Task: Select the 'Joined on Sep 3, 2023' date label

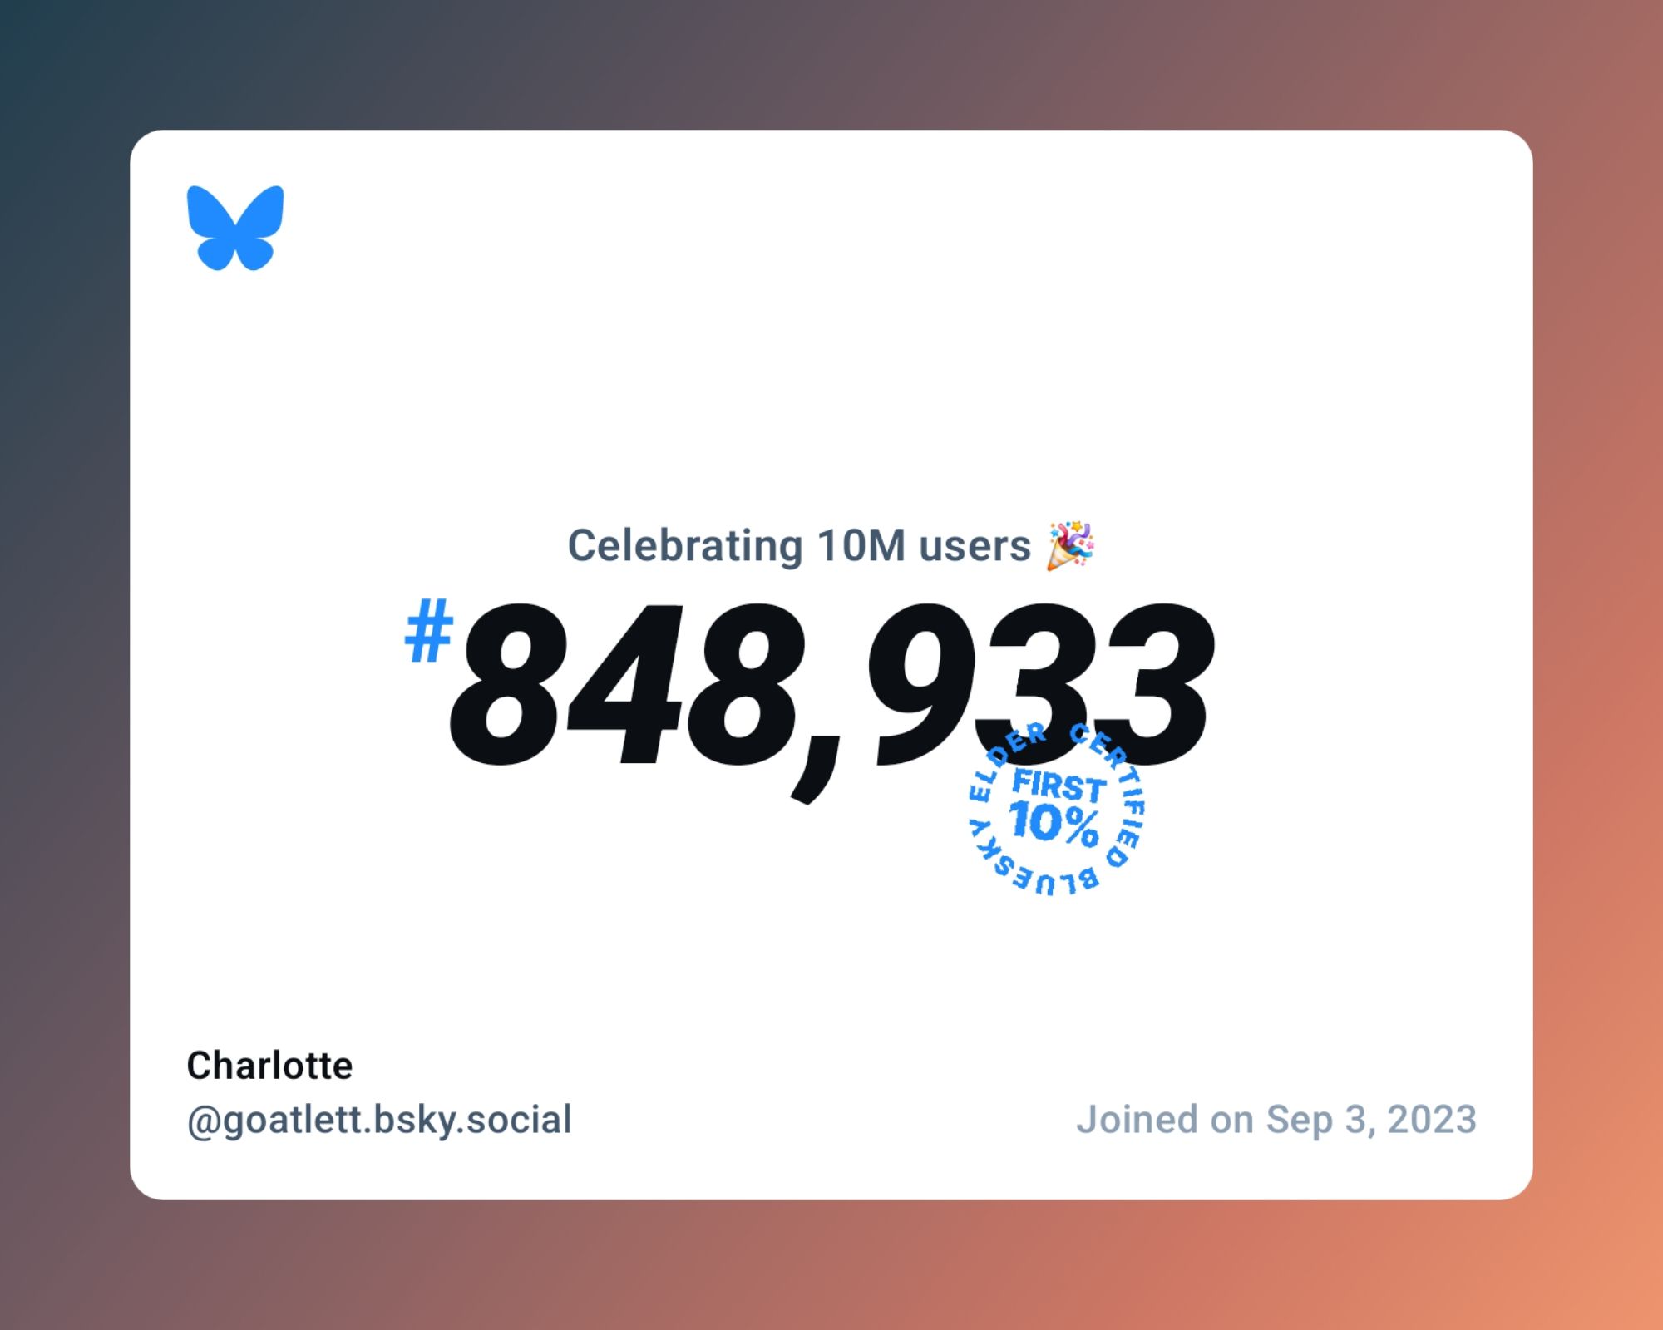Action: tap(1276, 1118)
